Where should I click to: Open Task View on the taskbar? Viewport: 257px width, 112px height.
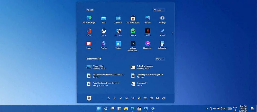(x=113, y=109)
